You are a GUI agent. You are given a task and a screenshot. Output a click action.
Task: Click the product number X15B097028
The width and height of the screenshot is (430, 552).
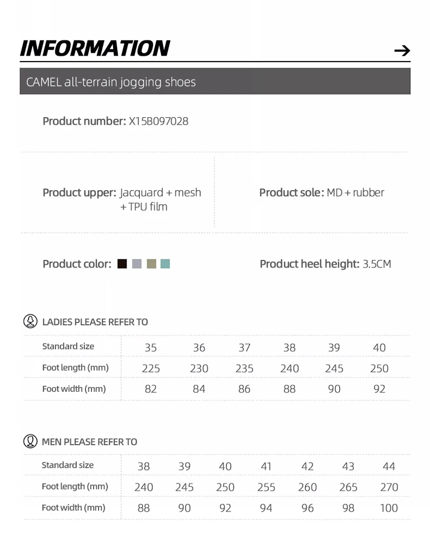(x=158, y=122)
